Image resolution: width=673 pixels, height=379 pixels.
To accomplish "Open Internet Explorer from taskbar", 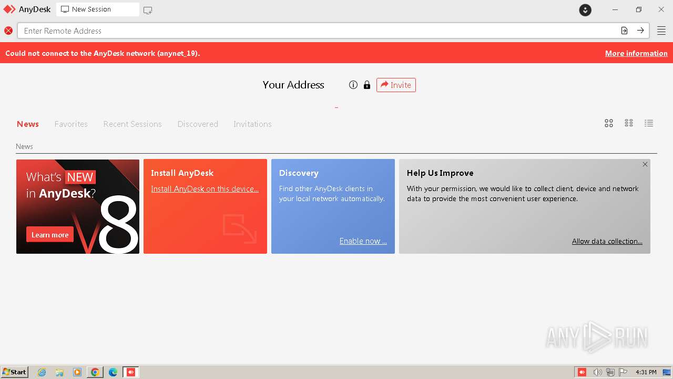I will pos(42,372).
